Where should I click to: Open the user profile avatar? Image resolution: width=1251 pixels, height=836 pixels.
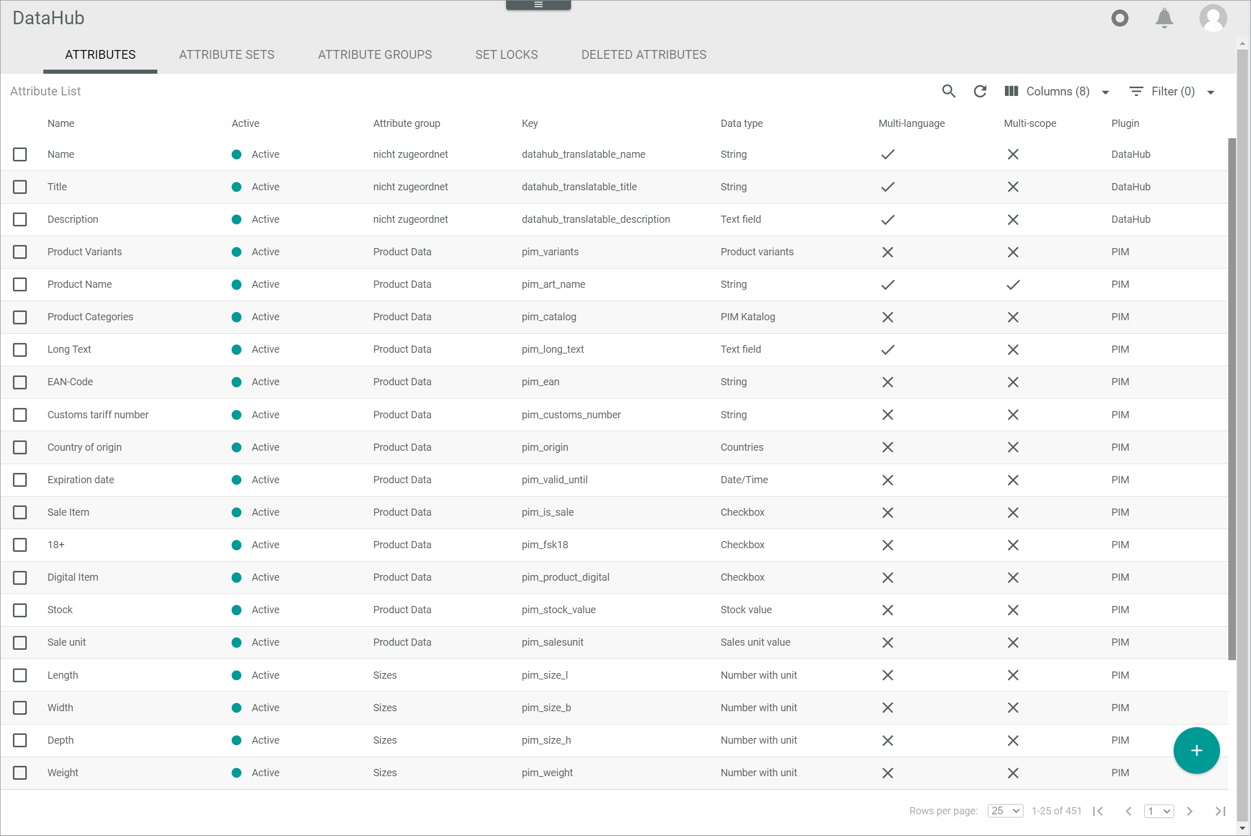[x=1213, y=18]
